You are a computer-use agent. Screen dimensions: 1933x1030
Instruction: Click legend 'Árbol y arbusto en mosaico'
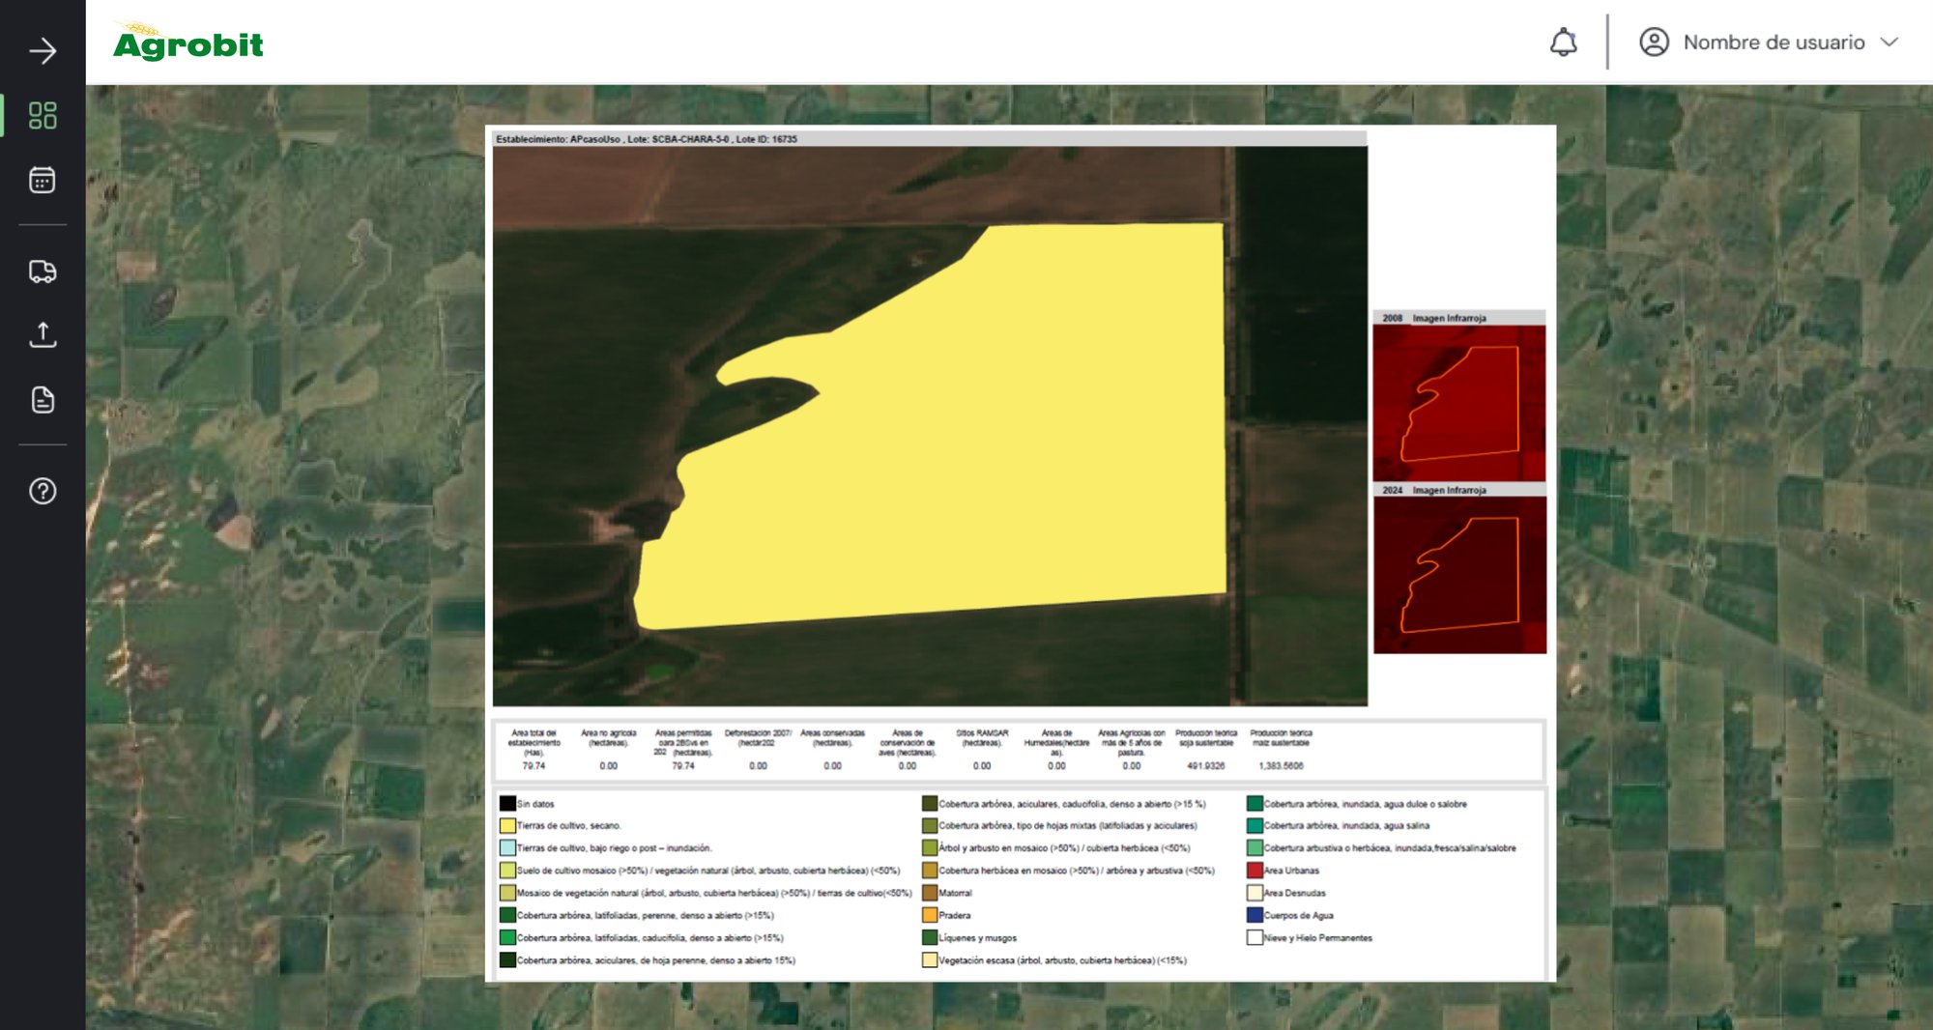(x=1064, y=848)
